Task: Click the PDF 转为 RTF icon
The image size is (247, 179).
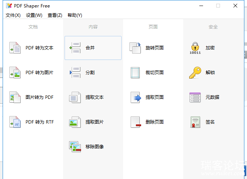Action: pyautogui.click(x=15, y=122)
